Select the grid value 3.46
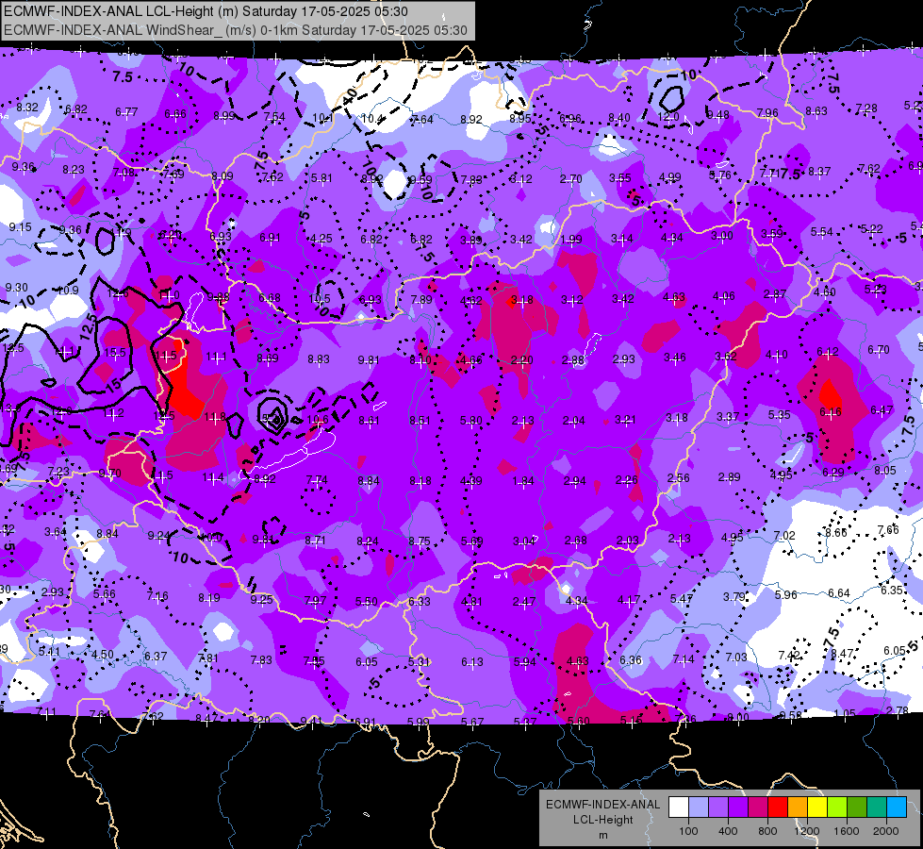The width and height of the screenshot is (923, 849). [x=675, y=357]
